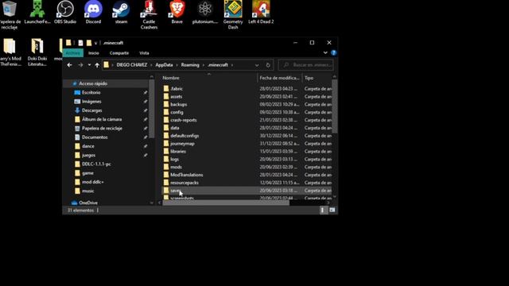
Task: Open the Archivo menu tab
Action: click(72, 53)
